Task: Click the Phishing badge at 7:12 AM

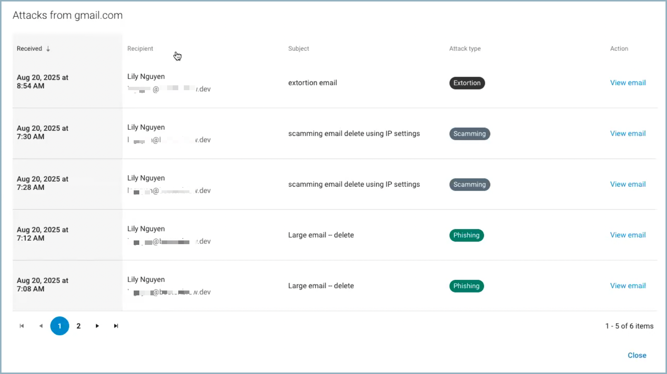Action: coord(466,235)
